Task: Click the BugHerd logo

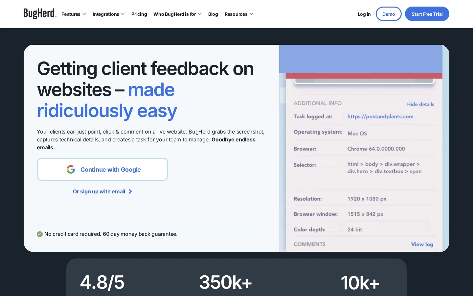Action: tap(40, 14)
